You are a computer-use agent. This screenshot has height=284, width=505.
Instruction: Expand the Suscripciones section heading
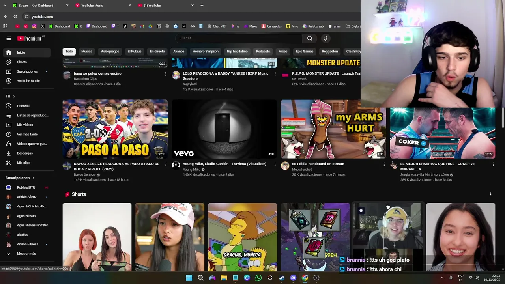pyautogui.click(x=20, y=178)
